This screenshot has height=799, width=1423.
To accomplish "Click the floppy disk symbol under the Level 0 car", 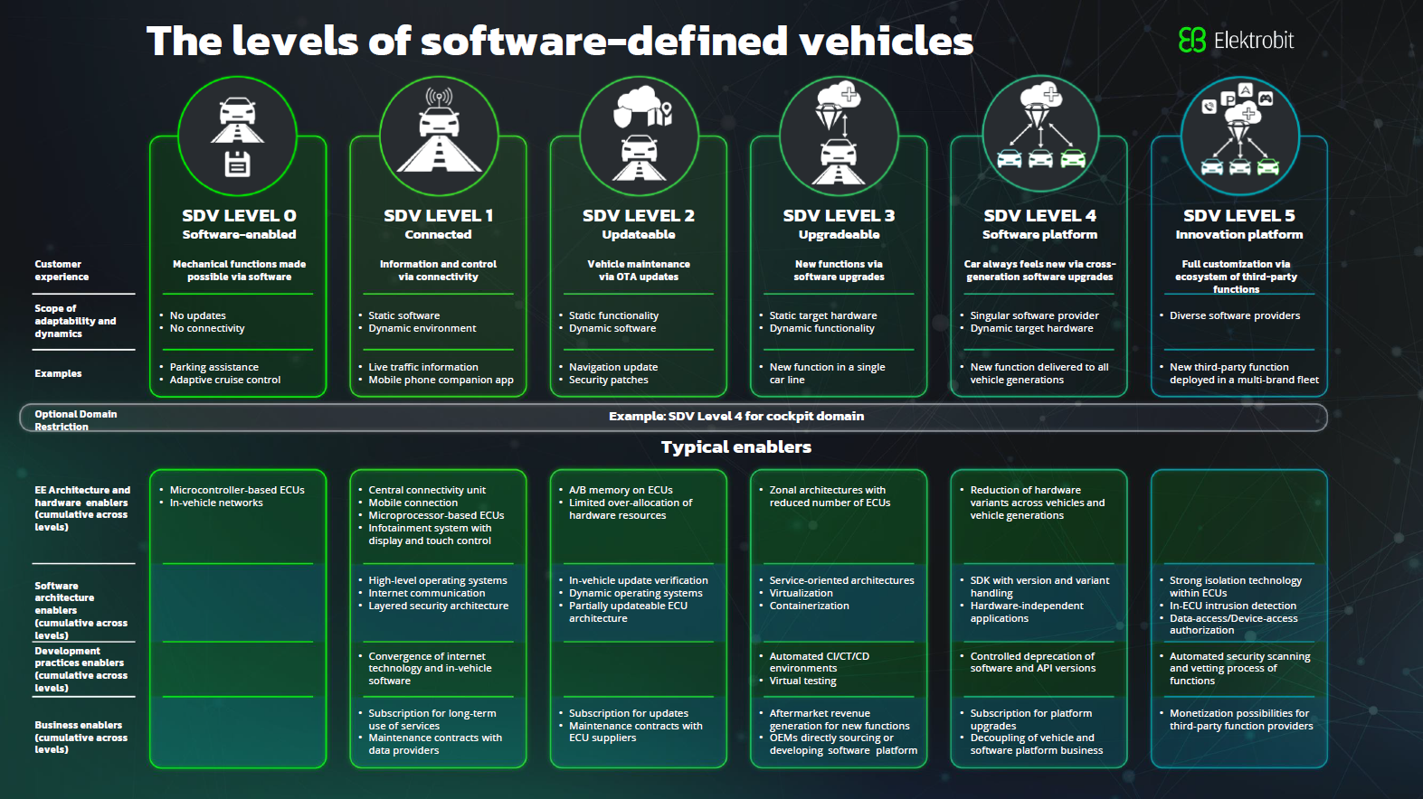I will point(237,164).
